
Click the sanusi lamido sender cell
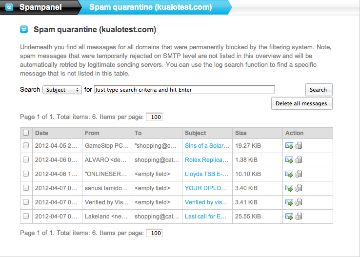(x=106, y=188)
